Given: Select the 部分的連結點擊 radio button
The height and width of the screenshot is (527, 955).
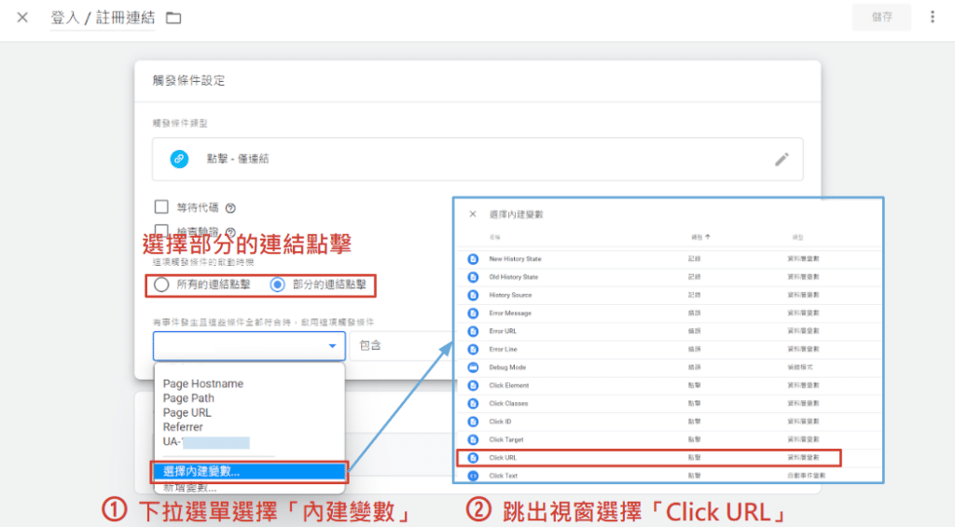Looking at the screenshot, I should click(x=277, y=284).
